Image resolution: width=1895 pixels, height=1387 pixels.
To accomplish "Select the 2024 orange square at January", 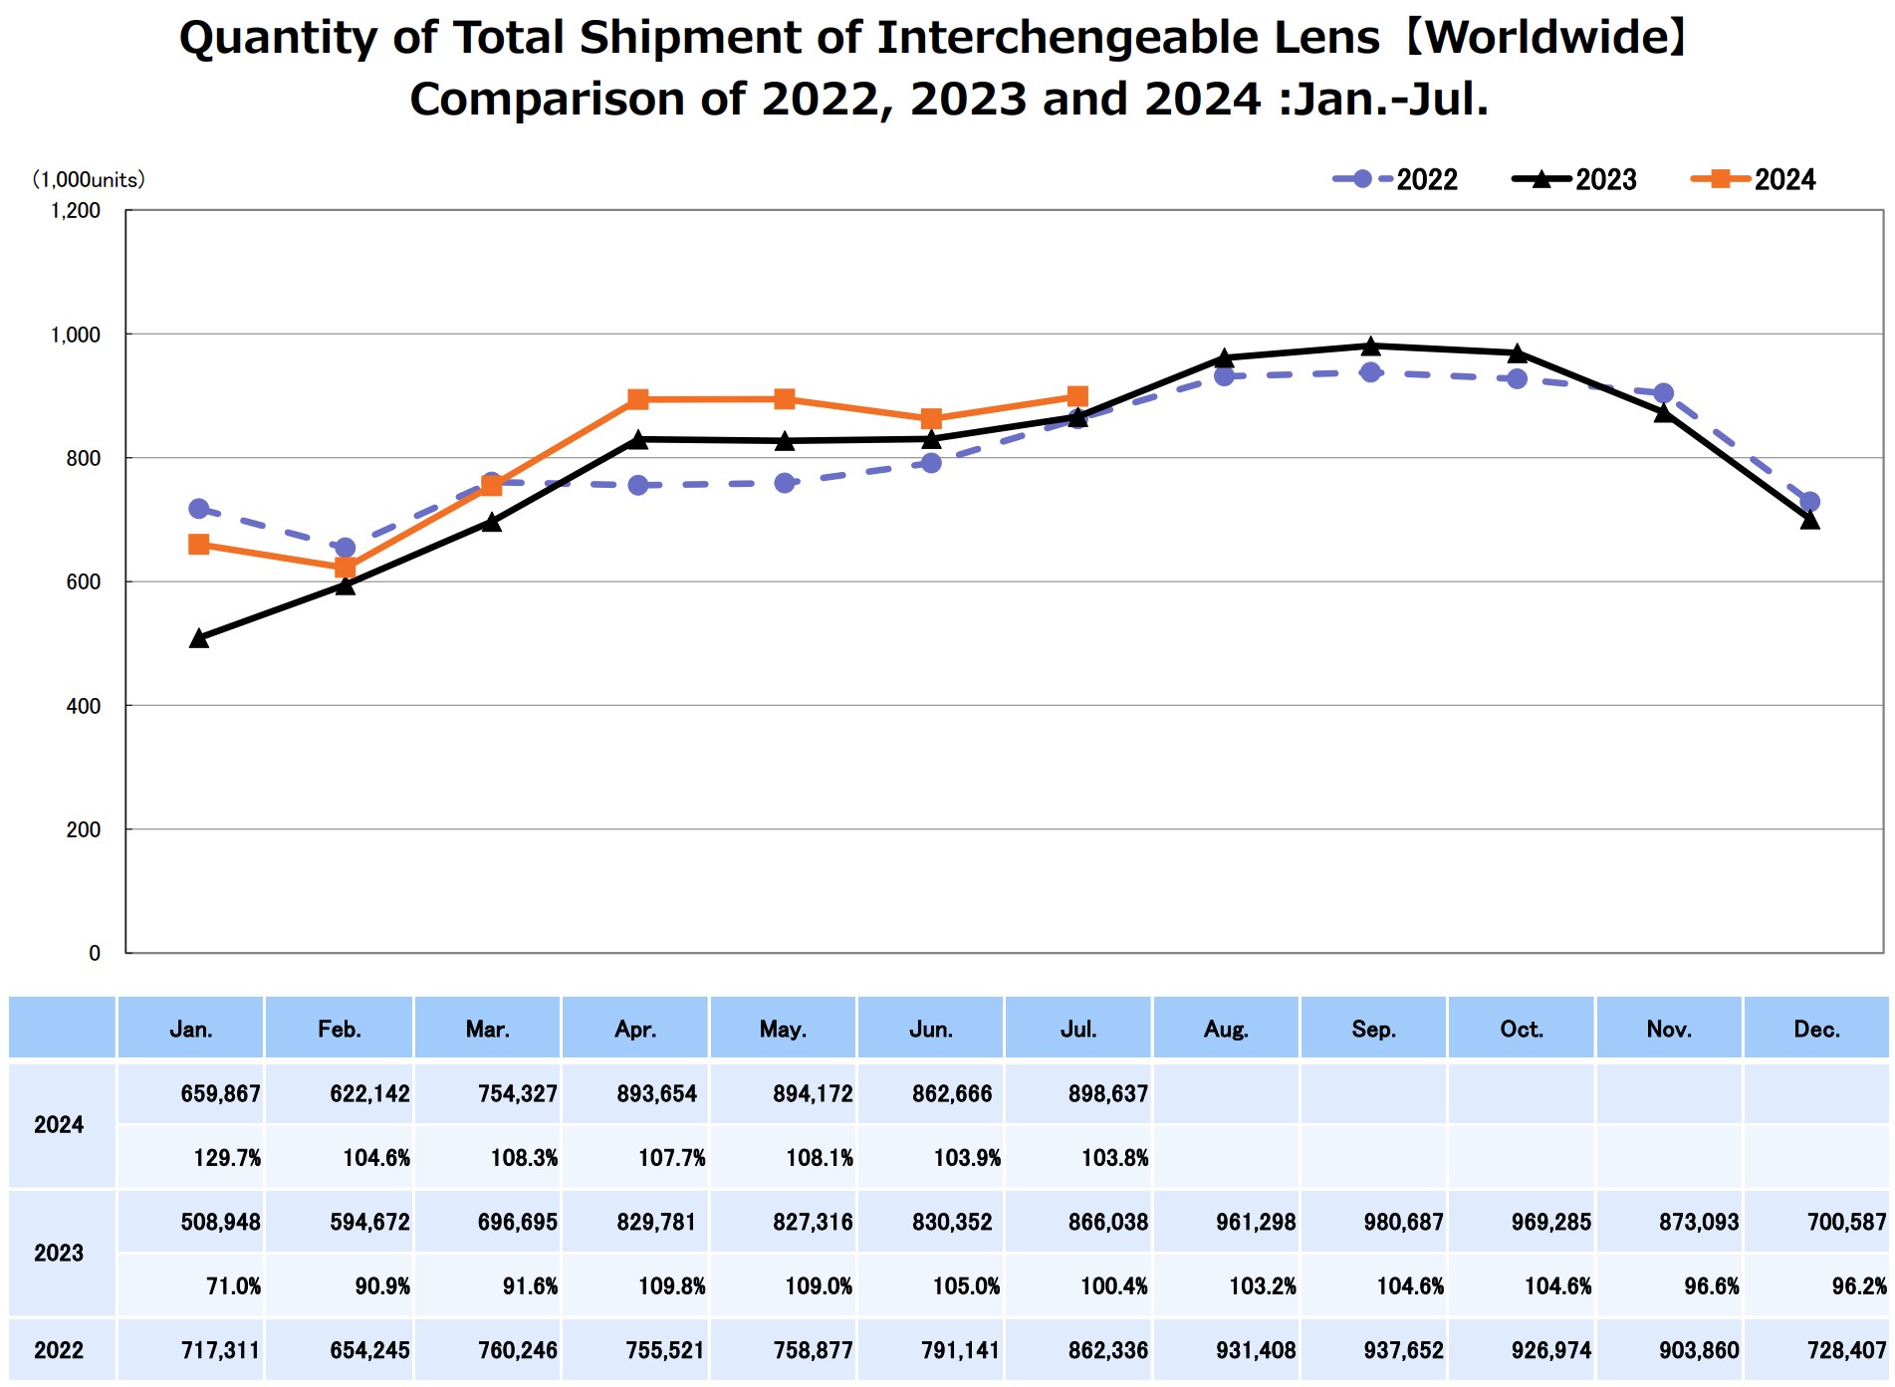I will pyautogui.click(x=198, y=545).
